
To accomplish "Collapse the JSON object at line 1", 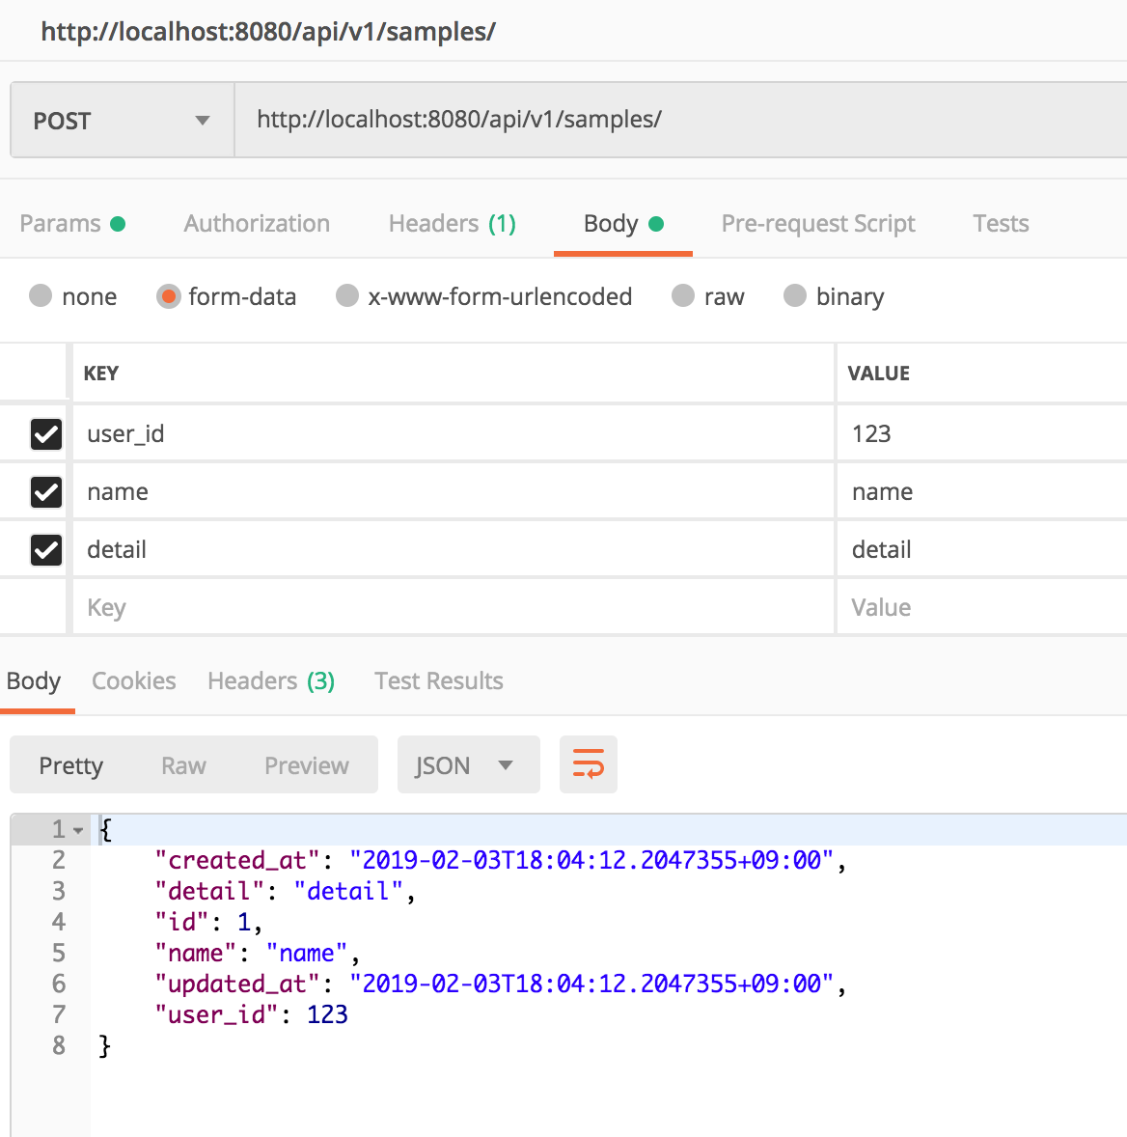I will 78,830.
